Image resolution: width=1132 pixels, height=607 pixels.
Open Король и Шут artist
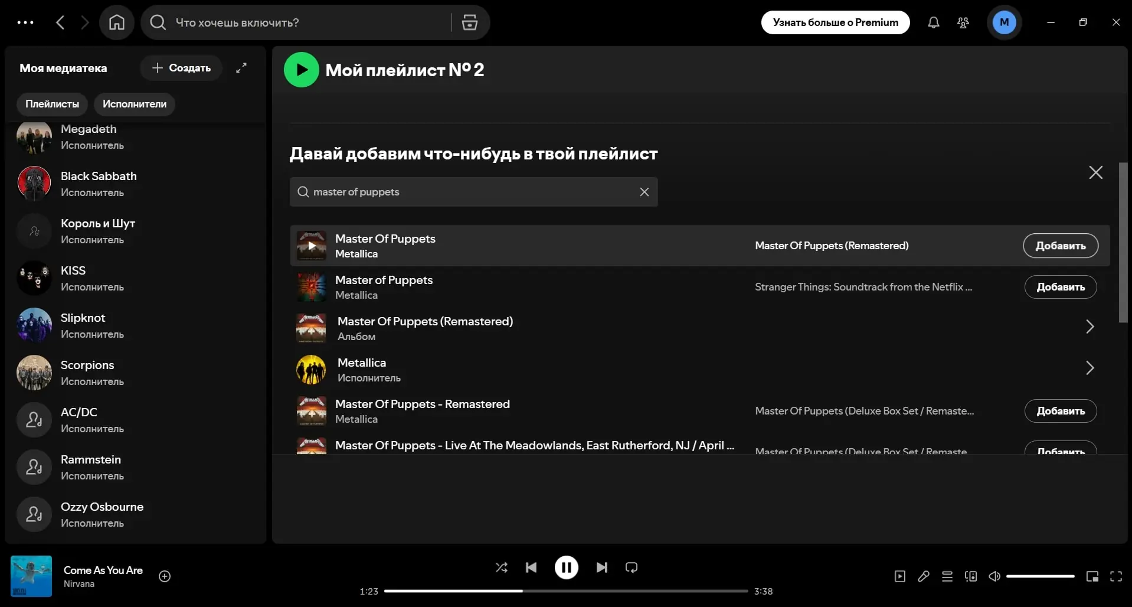point(136,231)
